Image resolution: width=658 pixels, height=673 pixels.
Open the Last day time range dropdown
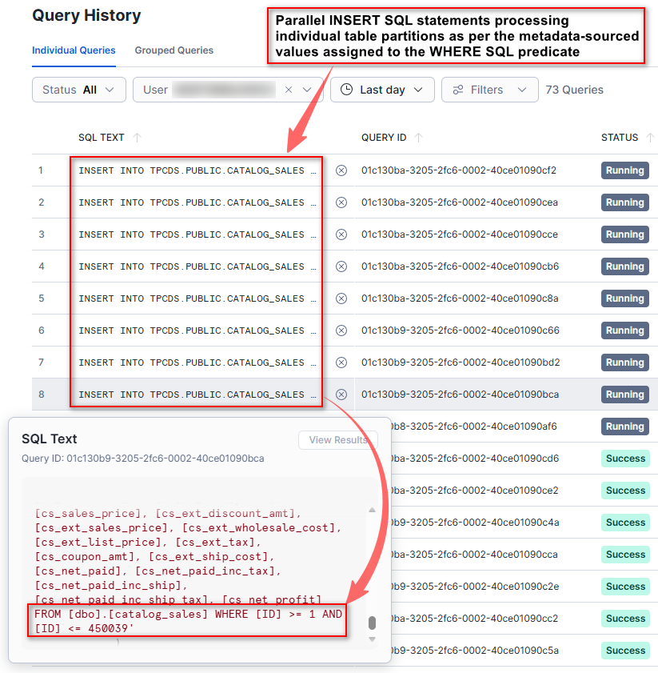(382, 90)
